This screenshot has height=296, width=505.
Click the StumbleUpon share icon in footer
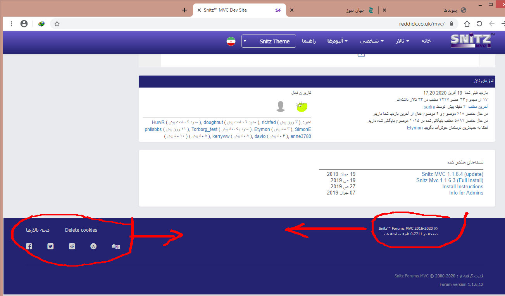(93, 246)
